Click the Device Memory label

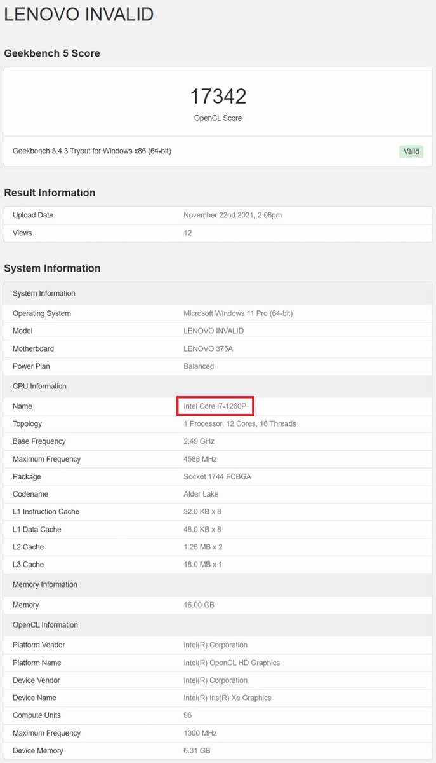click(38, 750)
